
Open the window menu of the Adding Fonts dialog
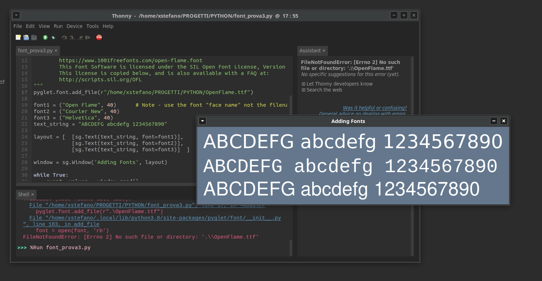pos(202,121)
